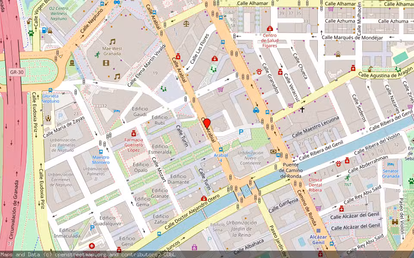Select the Edificio Gaudí building label
414x258 pixels.
pos(140,111)
